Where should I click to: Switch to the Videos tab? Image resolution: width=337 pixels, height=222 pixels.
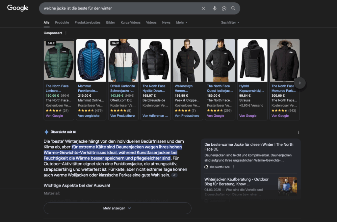pos(151,22)
